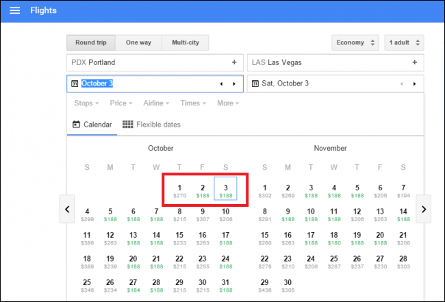This screenshot has height=302, width=445.
Task: Select Multi-city option
Action: pyautogui.click(x=186, y=42)
